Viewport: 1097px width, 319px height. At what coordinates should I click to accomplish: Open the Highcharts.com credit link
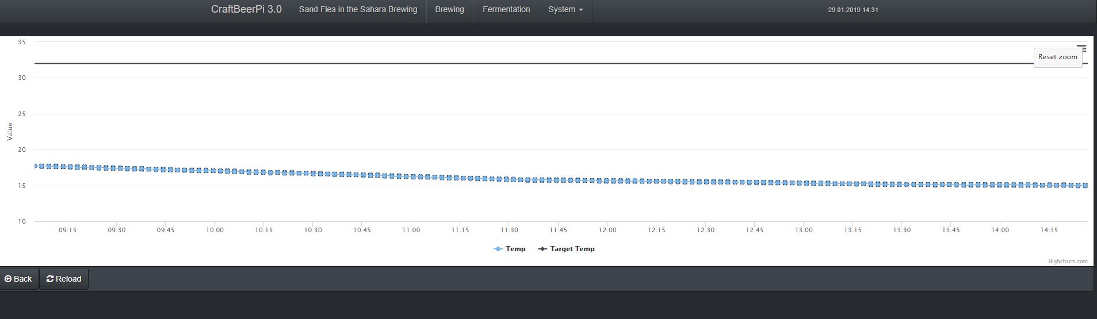(1068, 262)
